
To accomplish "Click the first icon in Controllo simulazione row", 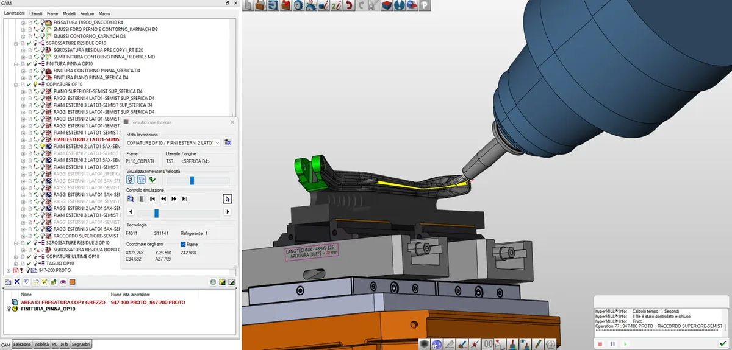I will coord(131,198).
